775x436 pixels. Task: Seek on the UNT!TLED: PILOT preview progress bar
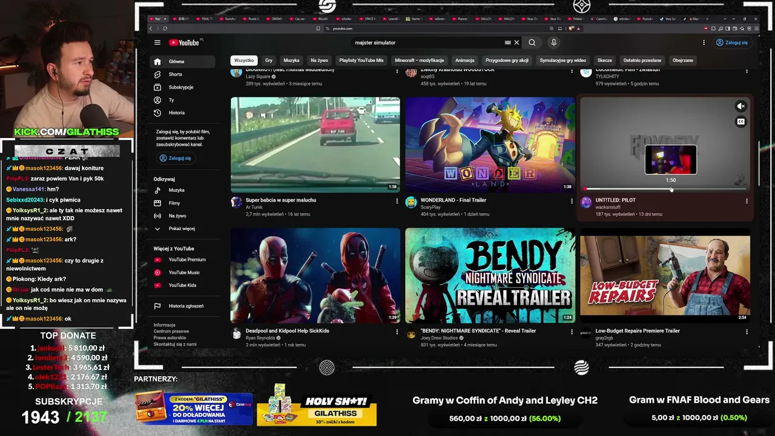[x=665, y=189]
